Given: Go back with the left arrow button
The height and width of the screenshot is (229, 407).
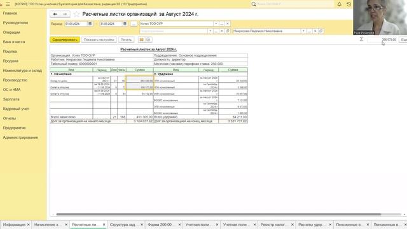Looking at the screenshot, I should coord(55,14).
